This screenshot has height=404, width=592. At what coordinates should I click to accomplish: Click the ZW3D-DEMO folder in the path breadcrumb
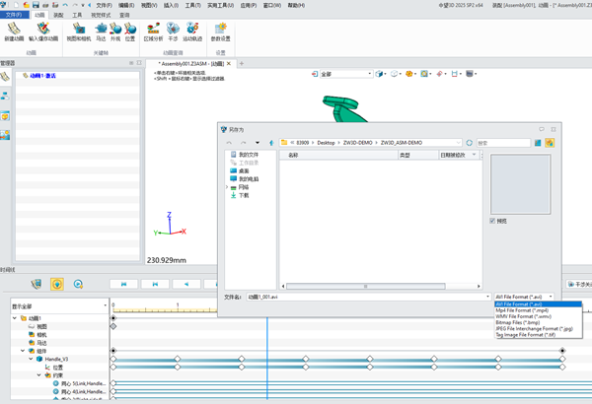357,143
